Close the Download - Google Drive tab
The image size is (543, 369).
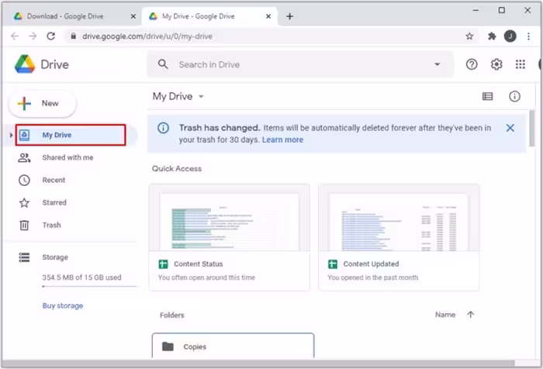click(133, 16)
